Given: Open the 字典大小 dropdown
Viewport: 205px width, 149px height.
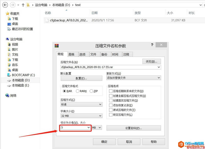Looking at the screenshot, I should (81, 116).
